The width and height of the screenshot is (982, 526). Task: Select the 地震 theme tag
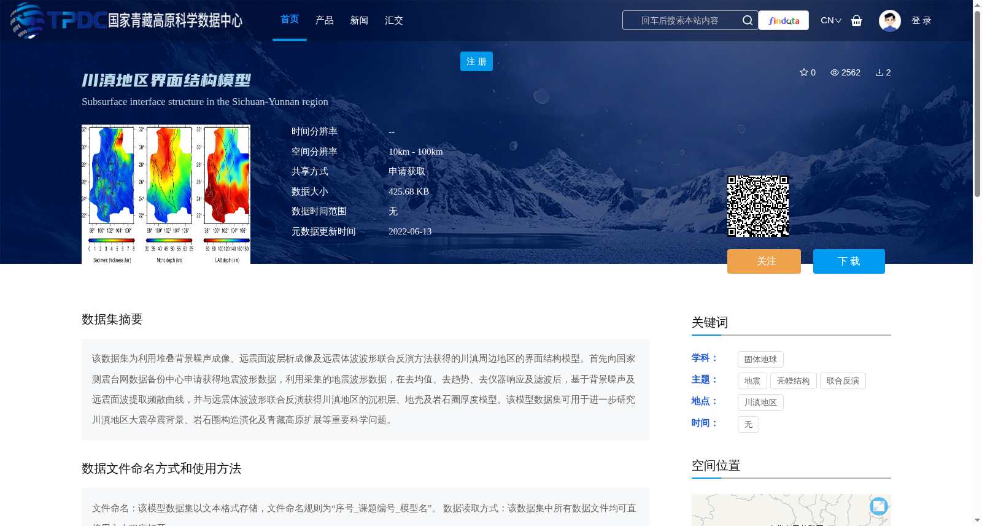752,381
